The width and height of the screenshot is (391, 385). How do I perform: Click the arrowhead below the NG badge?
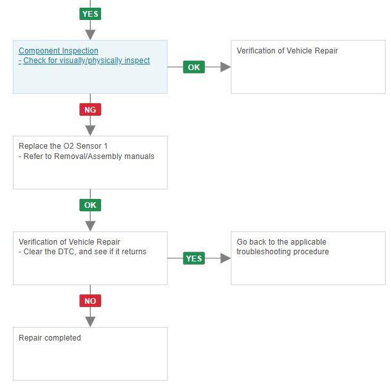(x=90, y=129)
